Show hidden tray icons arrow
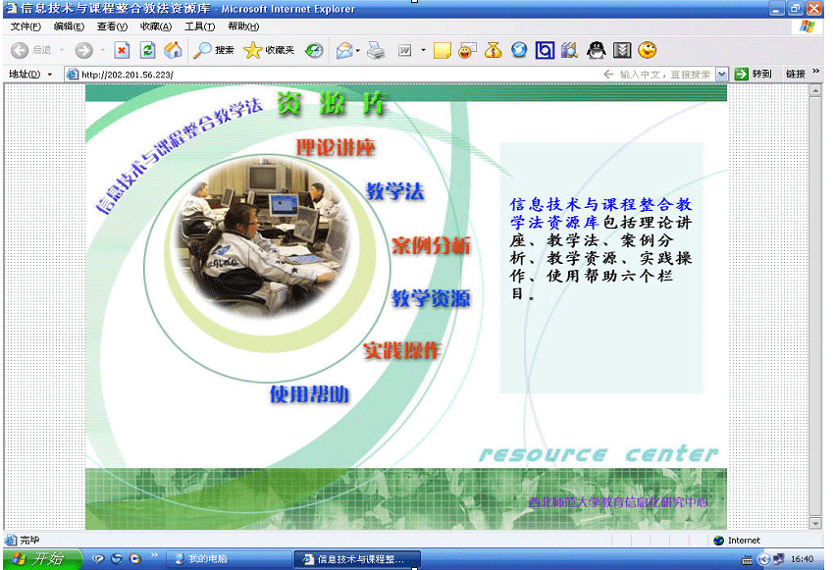 (764, 559)
